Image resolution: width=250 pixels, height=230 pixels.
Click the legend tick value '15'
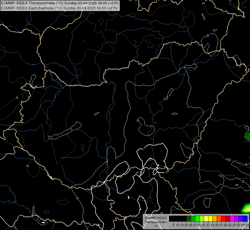[182, 225]
